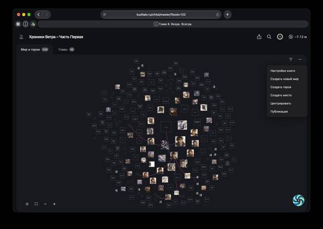Choose Создать новый мир menu item
Image resolution: width=323 pixels, height=229 pixels.
point(284,79)
